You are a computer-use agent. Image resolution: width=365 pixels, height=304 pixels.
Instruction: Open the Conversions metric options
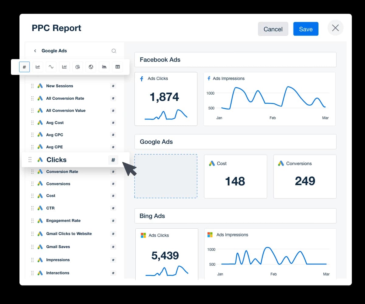pos(113,184)
